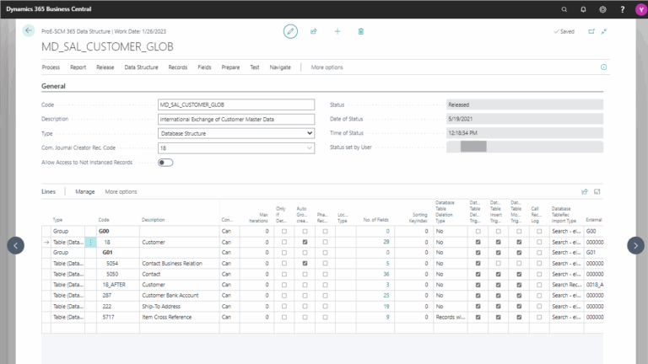Open the Test menu
648x364 pixels.
255,67
